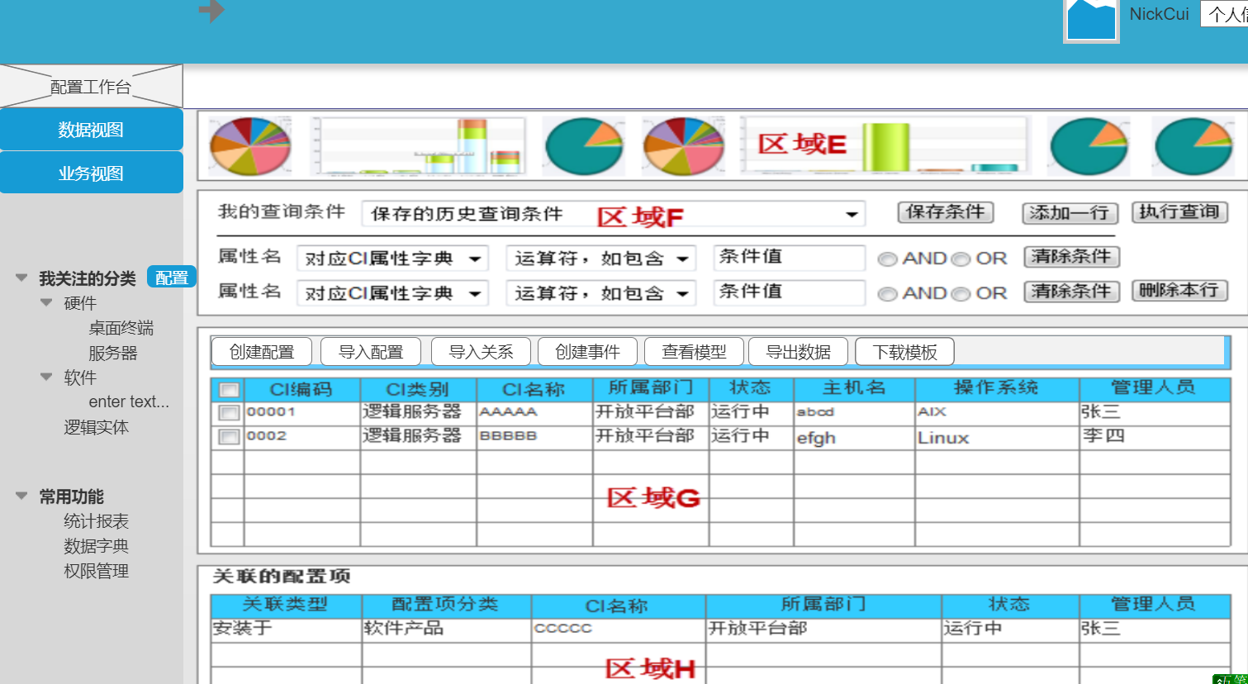Click the 执行查询 button
The image size is (1248, 684).
coord(1179,212)
